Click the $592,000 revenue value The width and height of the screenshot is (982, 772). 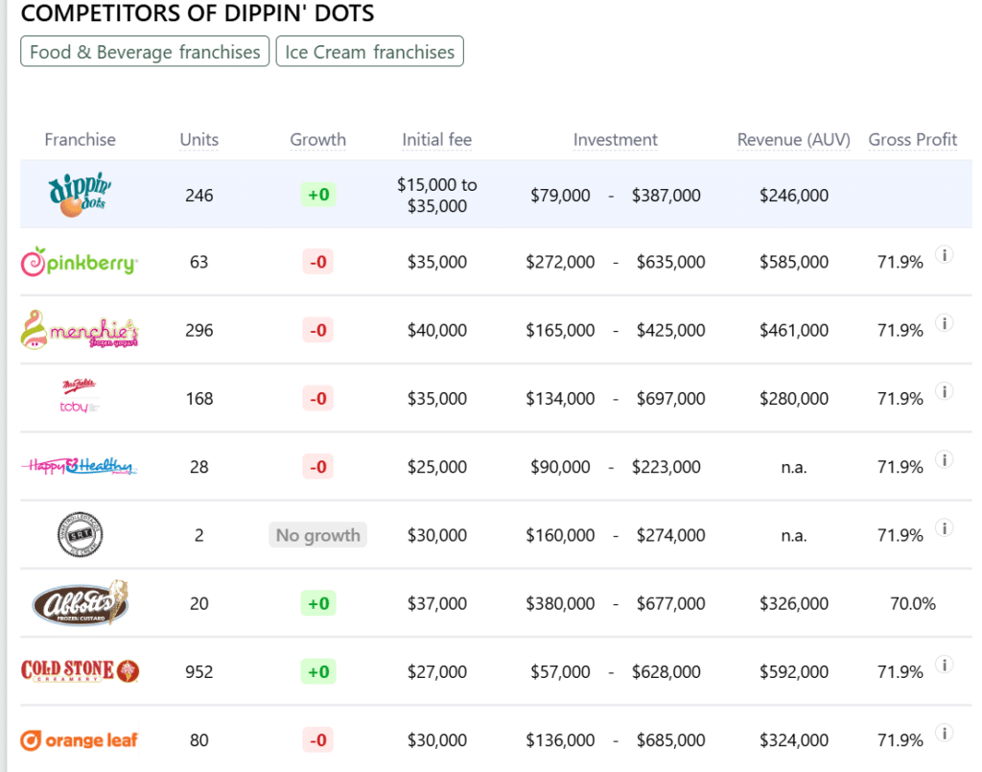pos(793,672)
